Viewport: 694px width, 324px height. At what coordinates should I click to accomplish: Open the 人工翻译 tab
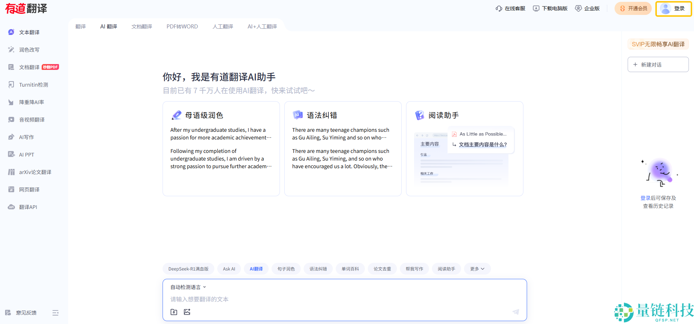pyautogui.click(x=223, y=27)
